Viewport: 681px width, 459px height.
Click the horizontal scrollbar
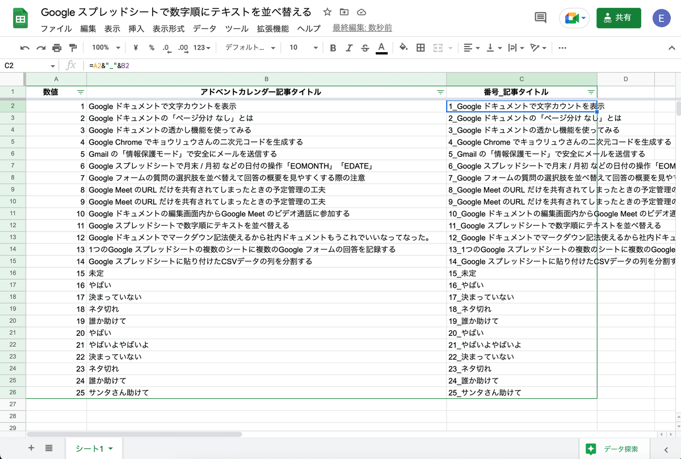[x=134, y=434]
